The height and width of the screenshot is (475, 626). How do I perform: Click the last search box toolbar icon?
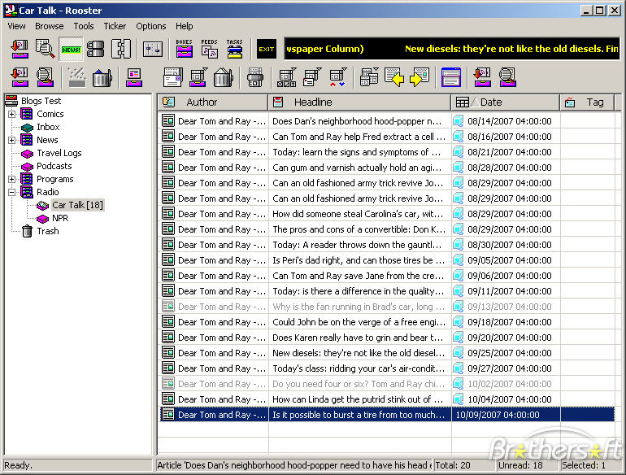click(507, 77)
